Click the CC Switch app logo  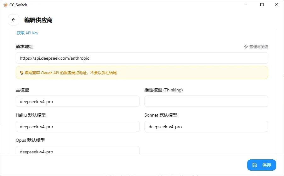pos(5,5)
